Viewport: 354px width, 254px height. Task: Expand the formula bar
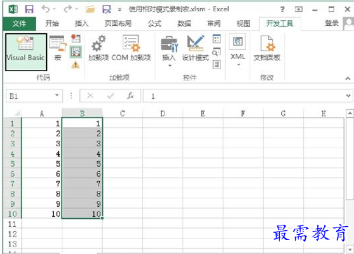pyautogui.click(x=348, y=96)
